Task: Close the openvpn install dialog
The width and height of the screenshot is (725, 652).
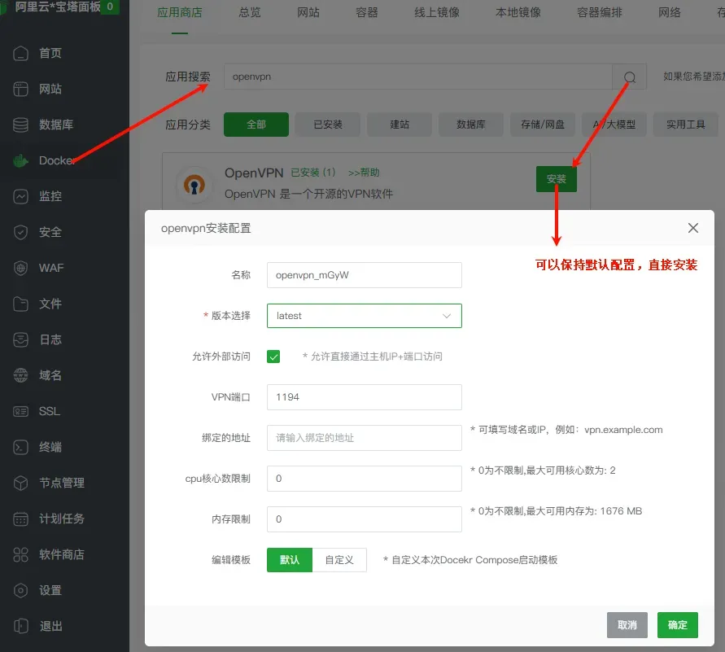Action: tap(693, 228)
